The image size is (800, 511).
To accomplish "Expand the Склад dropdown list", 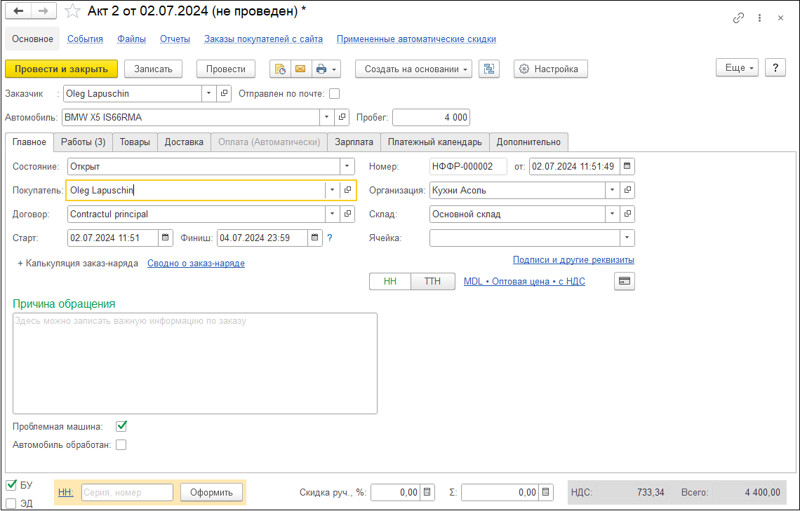I will (613, 214).
